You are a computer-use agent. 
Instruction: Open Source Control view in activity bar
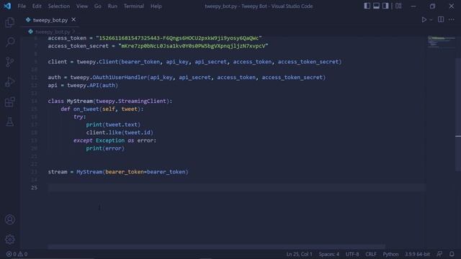9,62
